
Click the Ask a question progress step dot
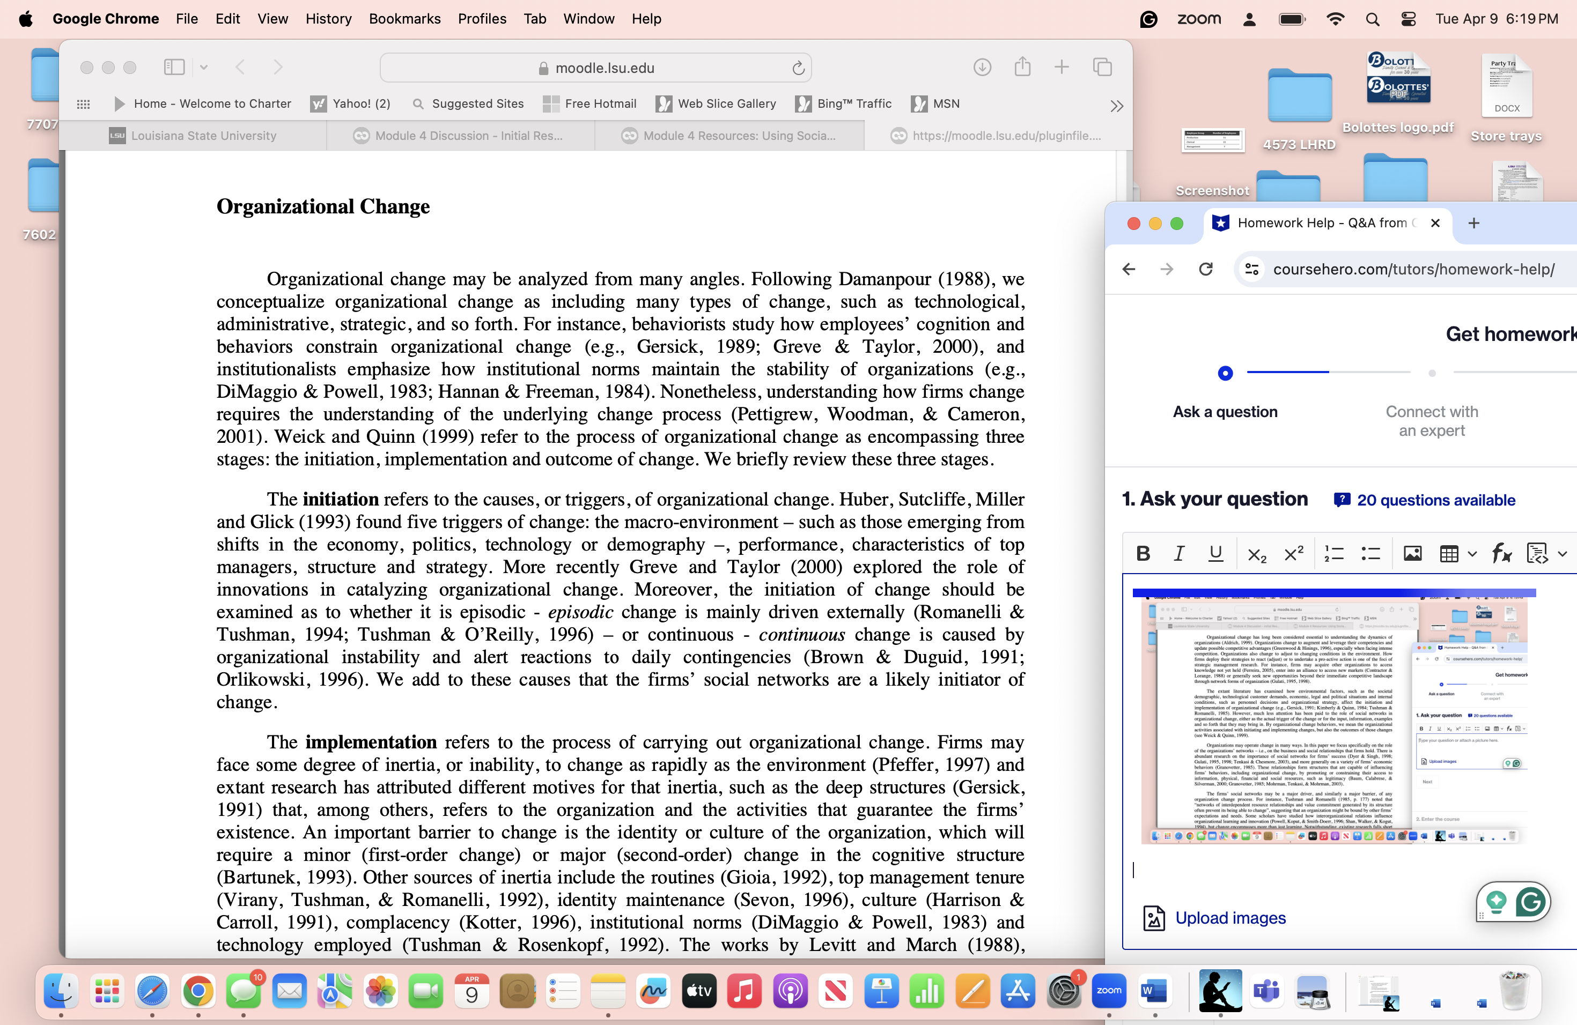1225,373
